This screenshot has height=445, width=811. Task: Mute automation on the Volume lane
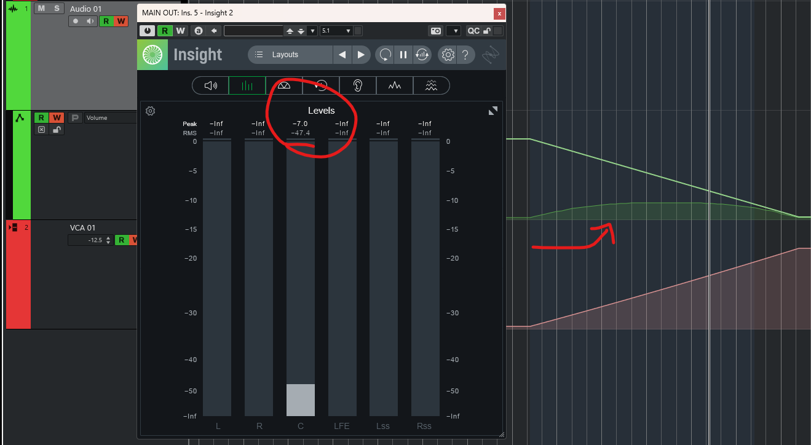pyautogui.click(x=41, y=130)
